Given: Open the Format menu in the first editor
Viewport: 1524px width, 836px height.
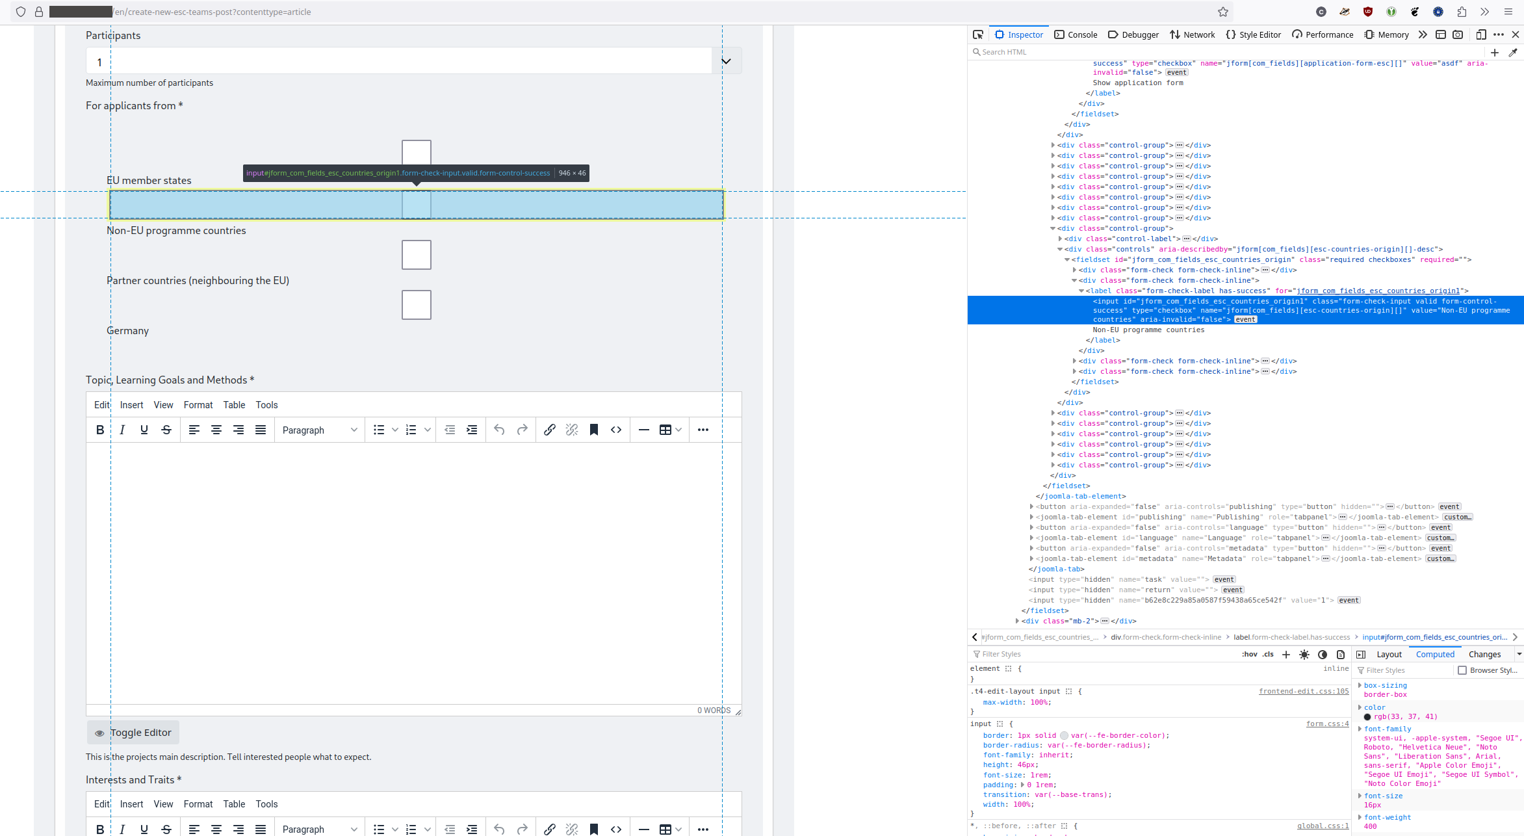Looking at the screenshot, I should 198,404.
